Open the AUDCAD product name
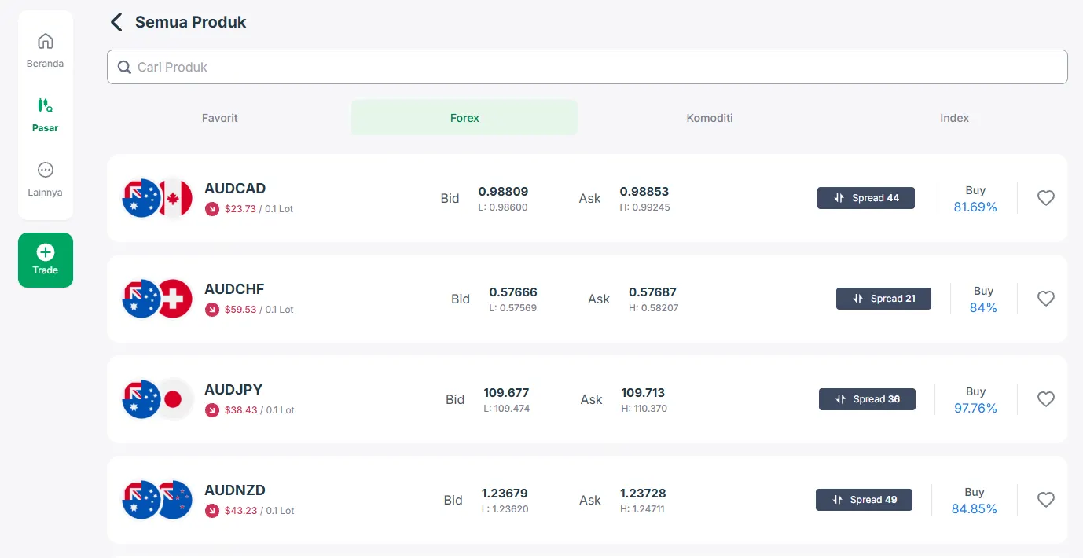Image resolution: width=1083 pixels, height=558 pixels. coord(235,189)
